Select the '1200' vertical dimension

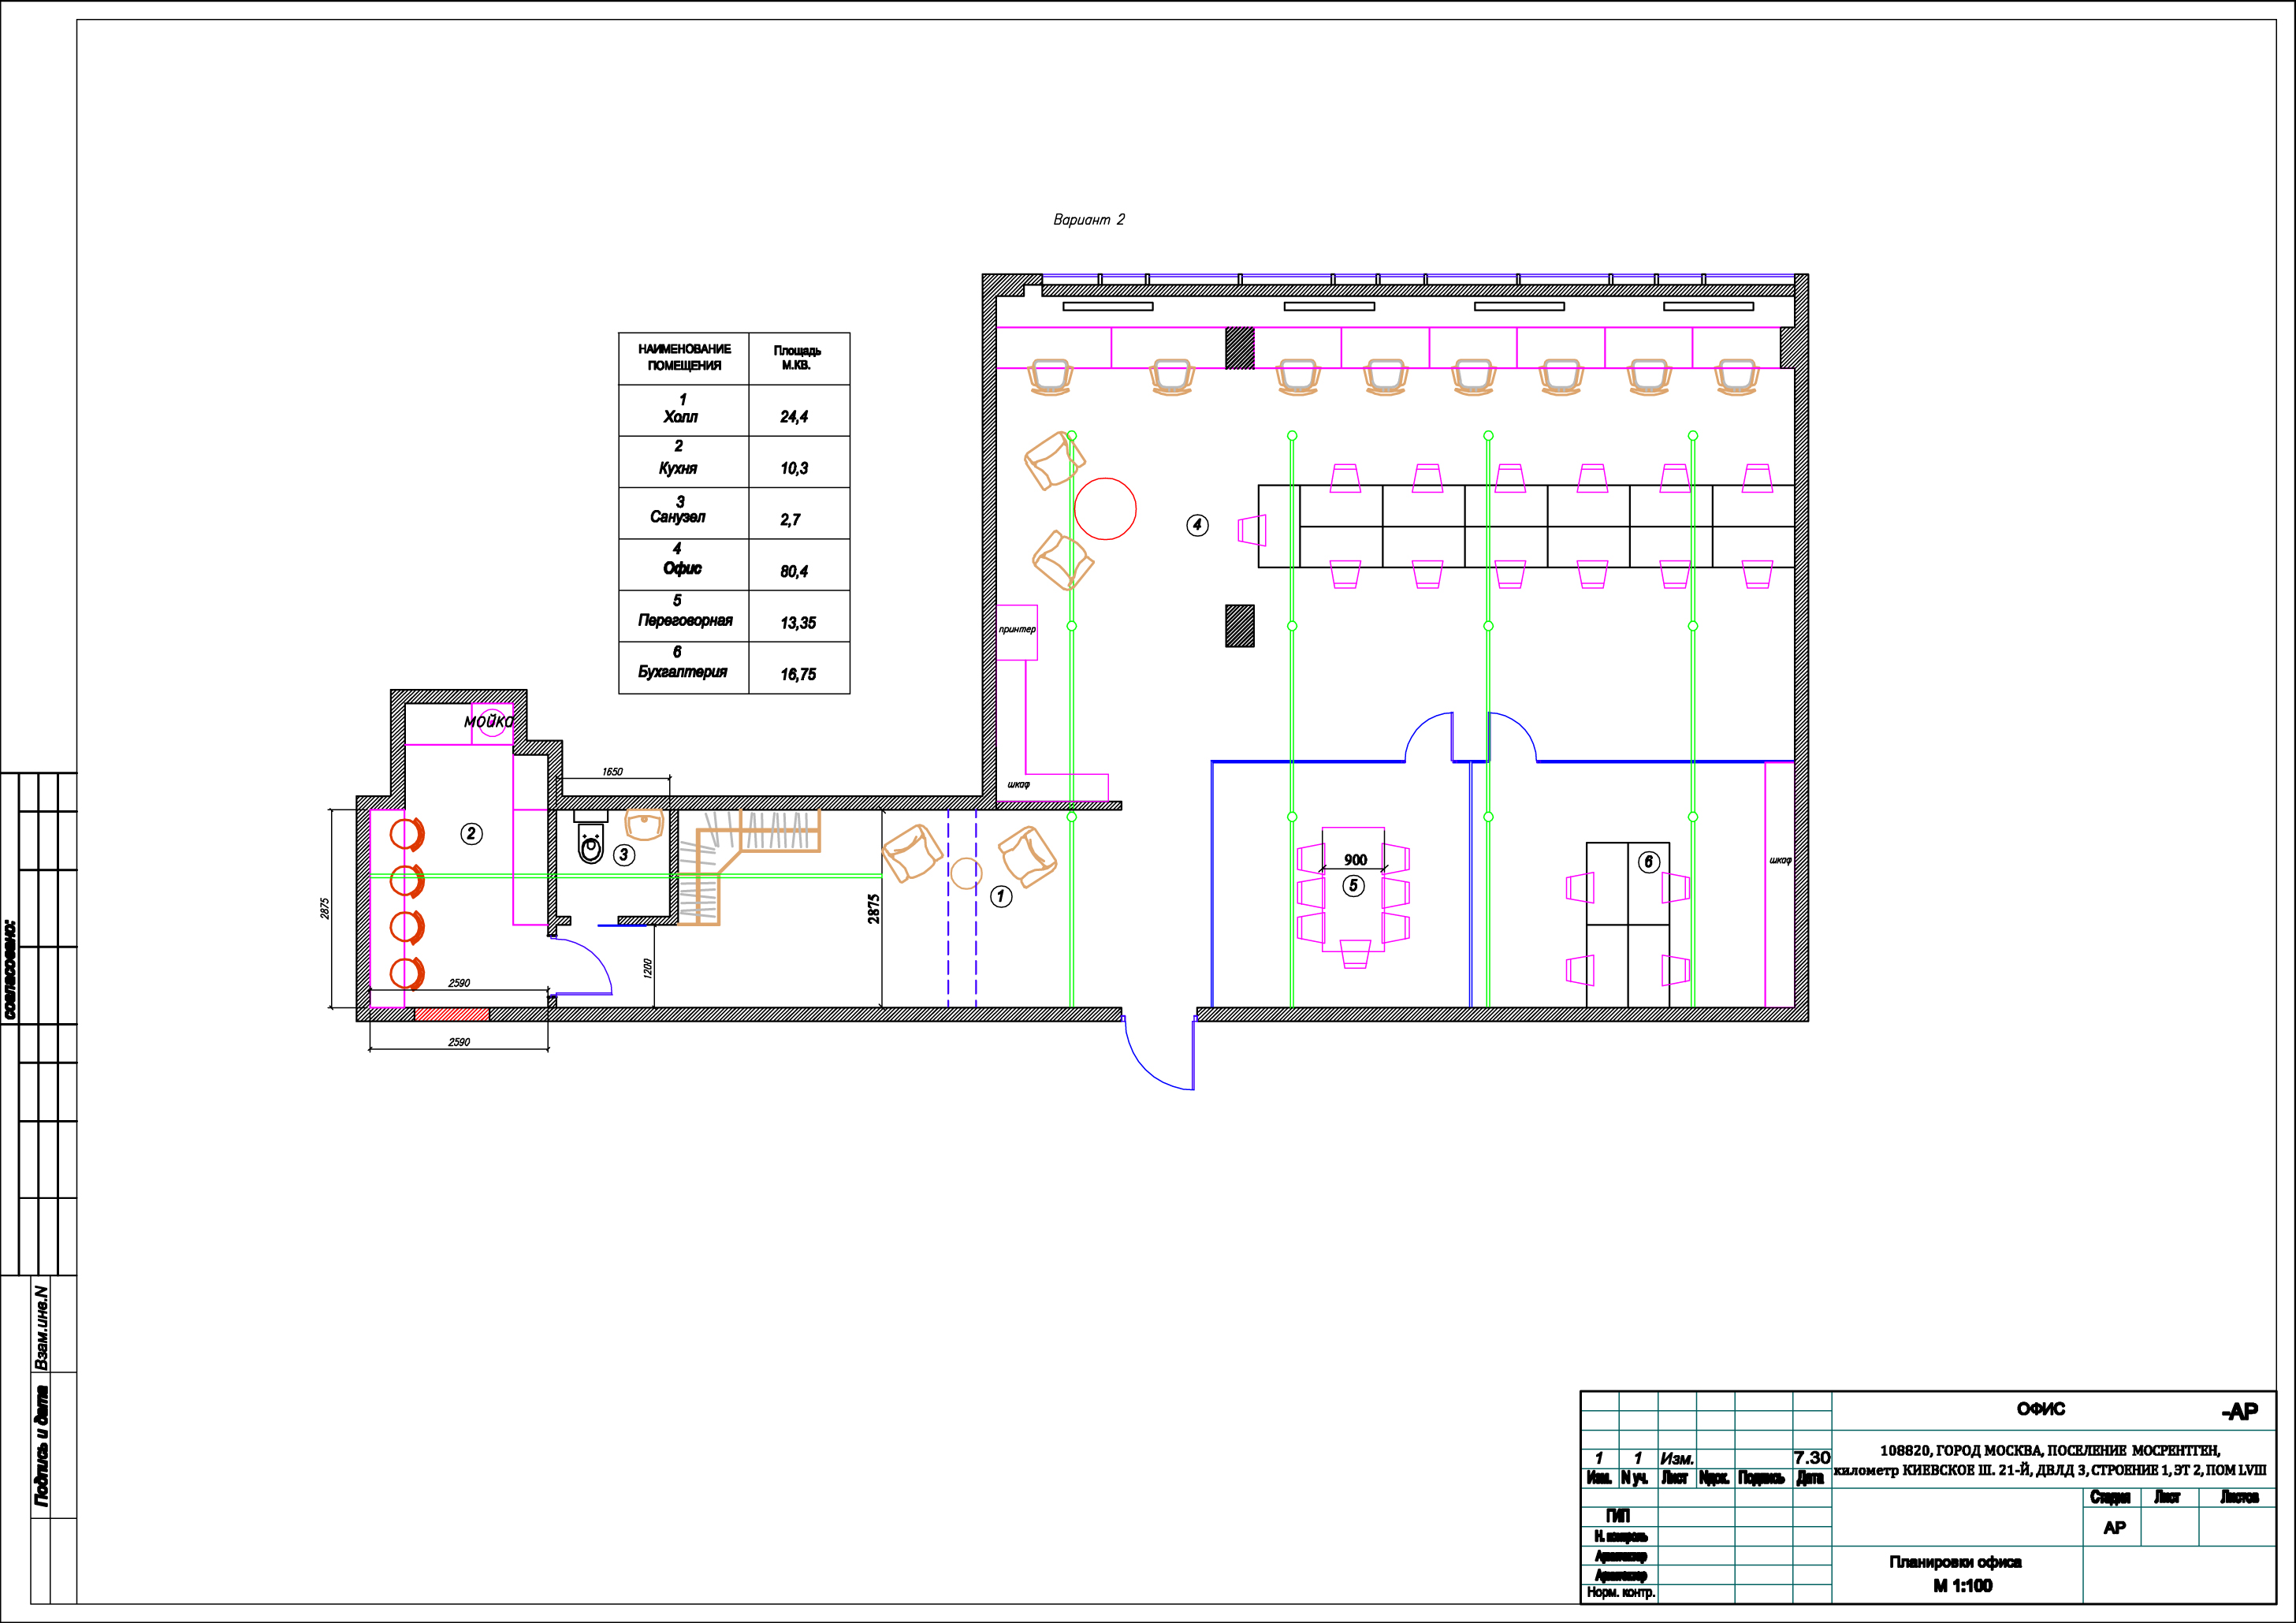648,968
